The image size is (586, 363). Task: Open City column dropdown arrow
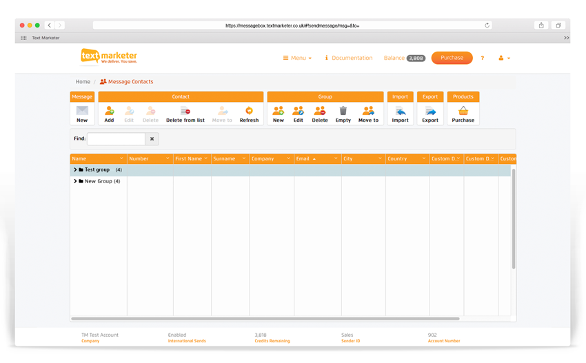click(380, 158)
